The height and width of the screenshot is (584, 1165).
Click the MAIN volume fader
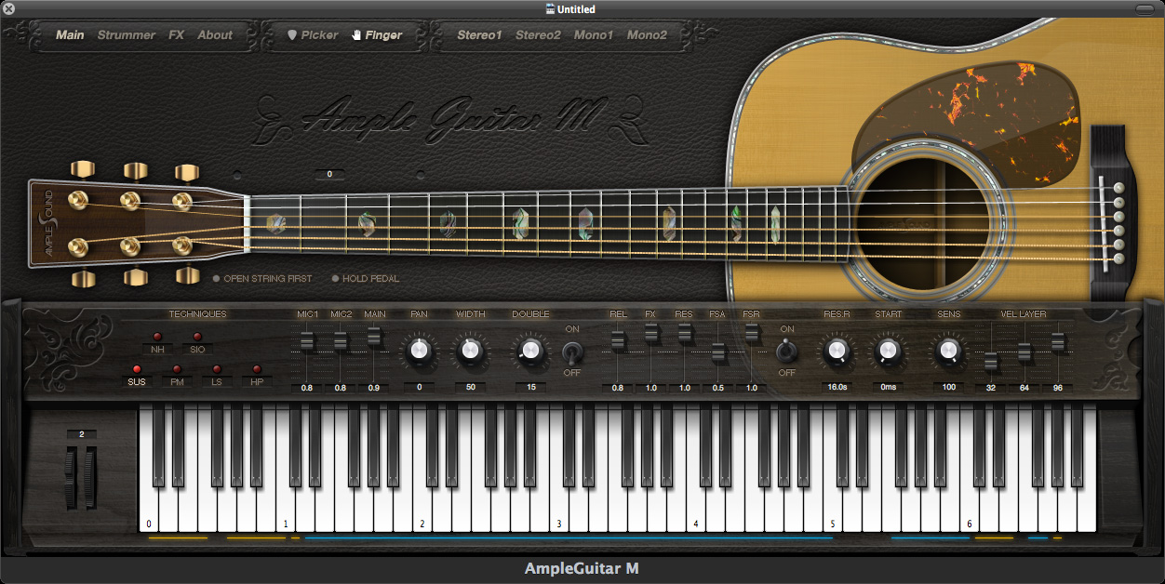374,336
